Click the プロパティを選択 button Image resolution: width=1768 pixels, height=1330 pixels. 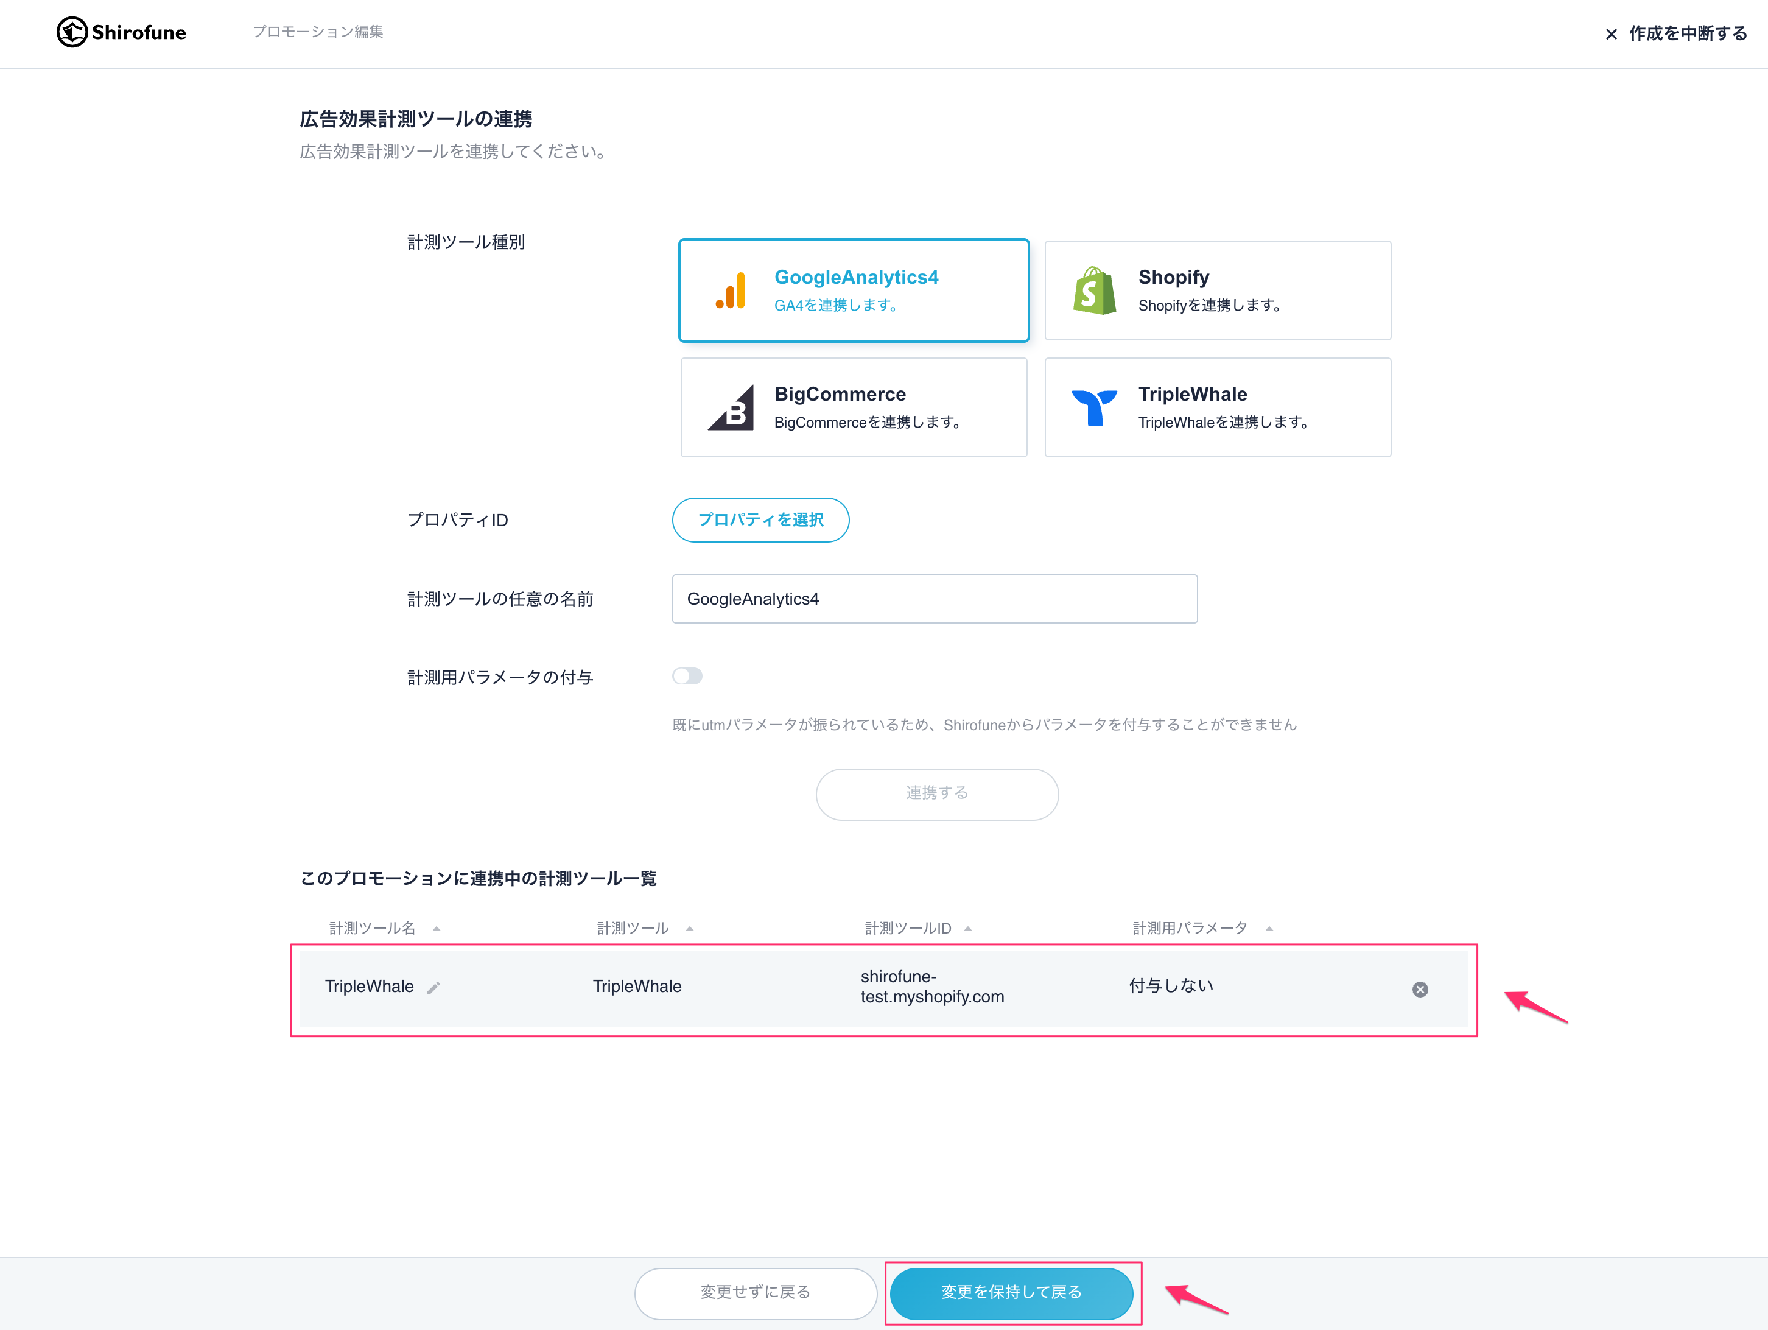pos(760,520)
